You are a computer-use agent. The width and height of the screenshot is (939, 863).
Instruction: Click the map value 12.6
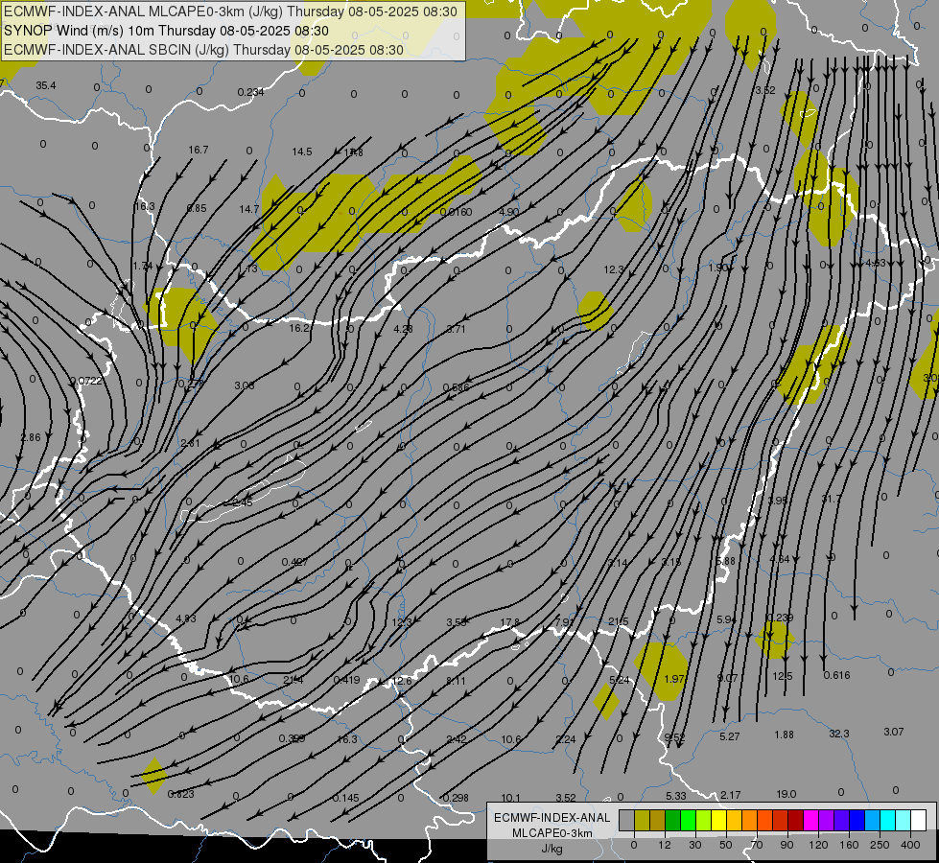pos(402,681)
